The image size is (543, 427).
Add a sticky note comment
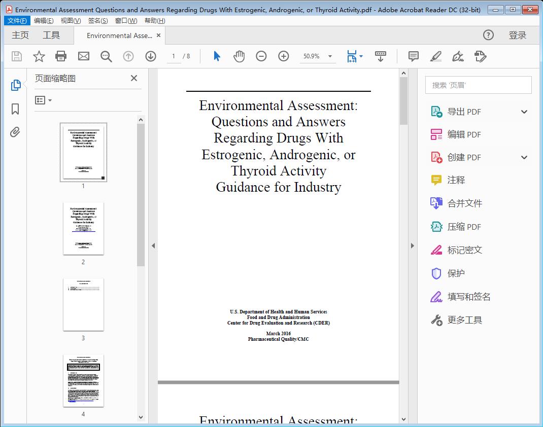[x=413, y=56]
